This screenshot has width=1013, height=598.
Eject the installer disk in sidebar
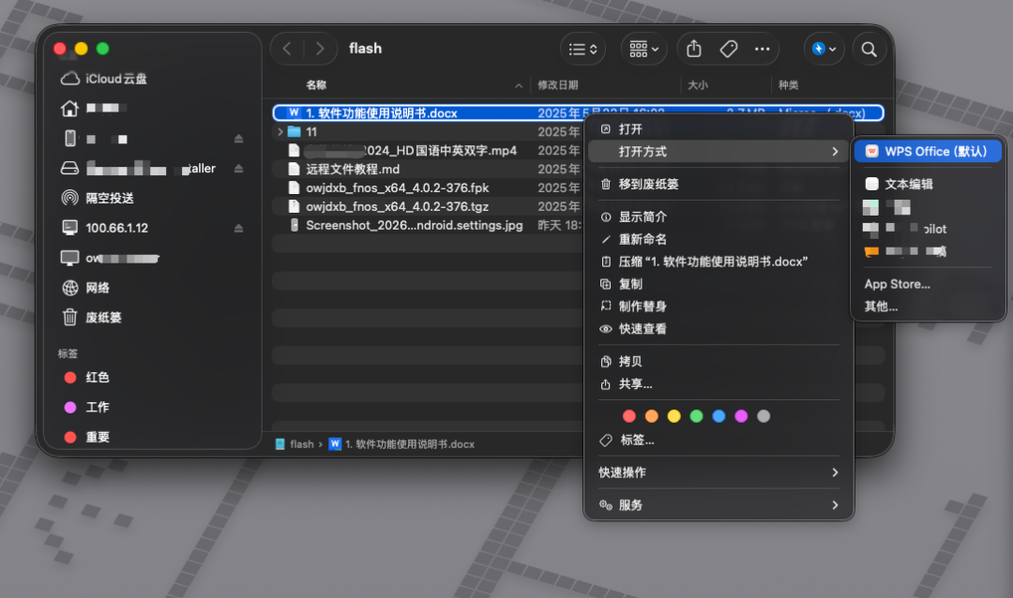tap(238, 169)
